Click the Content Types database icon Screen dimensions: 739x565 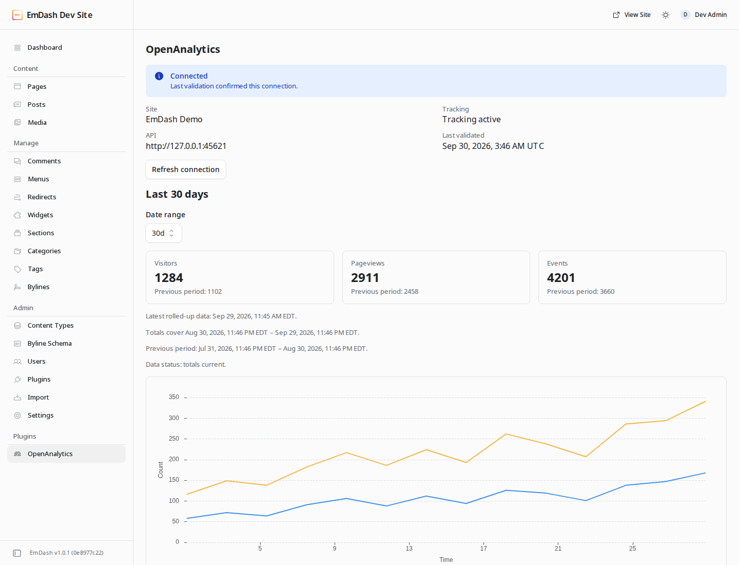click(17, 325)
